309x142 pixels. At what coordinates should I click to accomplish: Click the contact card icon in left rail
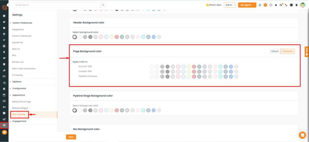(4, 46)
